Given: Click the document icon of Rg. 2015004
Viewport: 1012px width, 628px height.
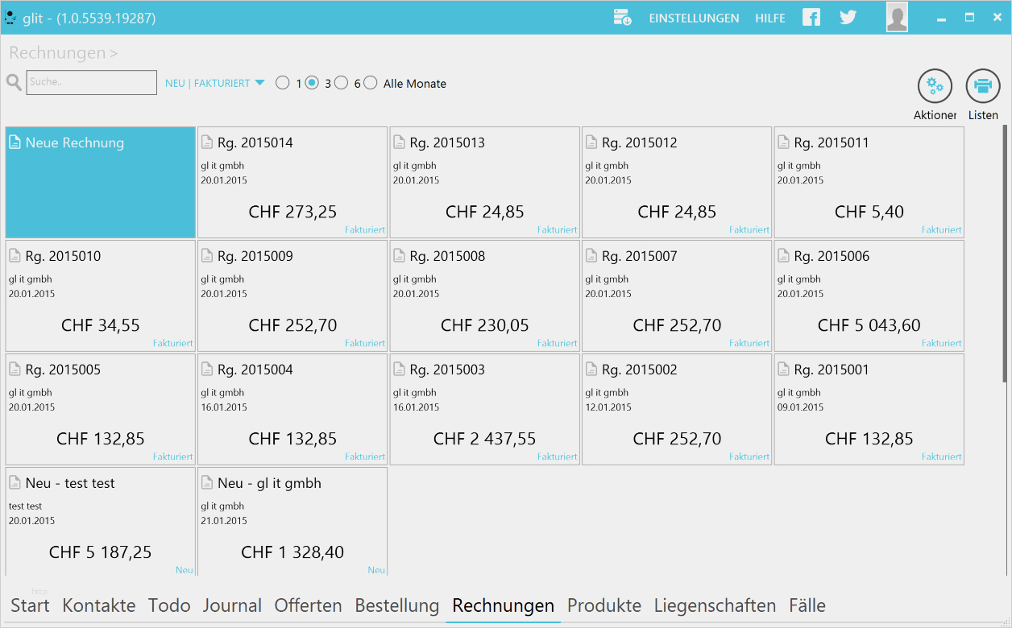Looking at the screenshot, I should (x=207, y=370).
